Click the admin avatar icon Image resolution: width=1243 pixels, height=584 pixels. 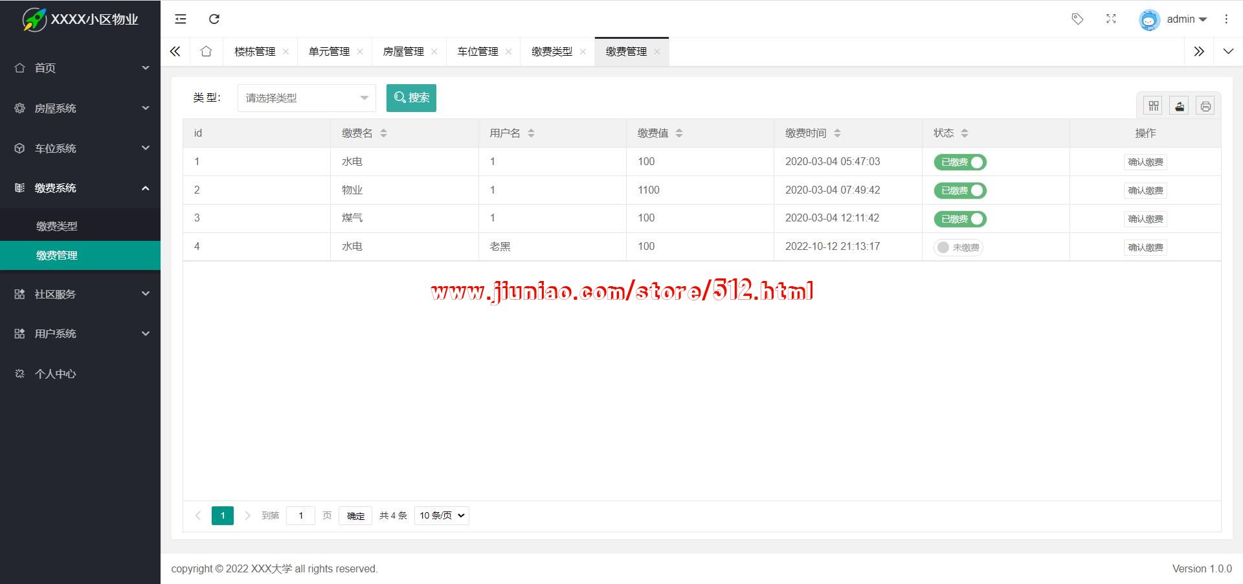coord(1149,19)
